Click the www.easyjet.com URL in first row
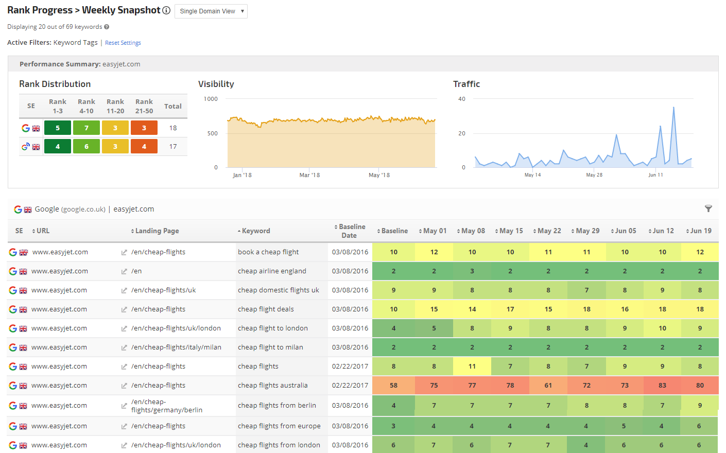Viewport: 726px width, 453px height. pos(60,252)
